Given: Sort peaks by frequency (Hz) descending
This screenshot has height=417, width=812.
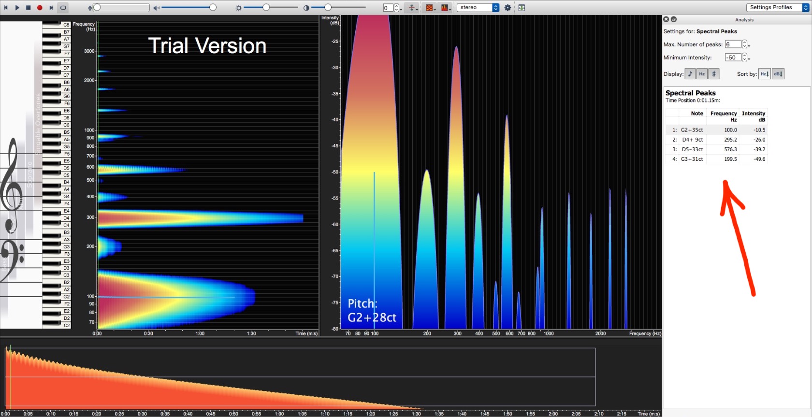Looking at the screenshot, I should tap(765, 74).
